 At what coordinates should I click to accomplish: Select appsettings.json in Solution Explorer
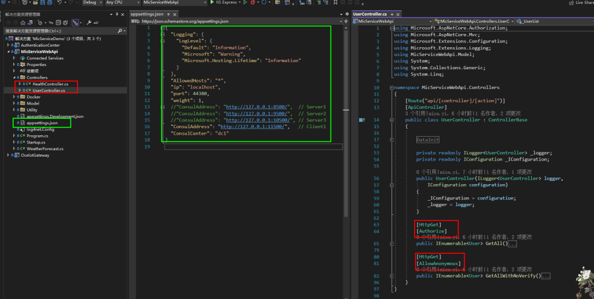click(x=42, y=123)
